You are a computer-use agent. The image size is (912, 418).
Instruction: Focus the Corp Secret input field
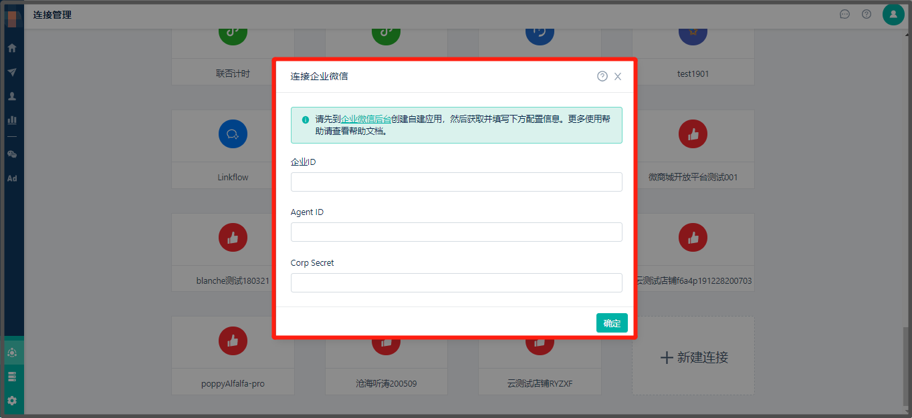click(x=456, y=282)
